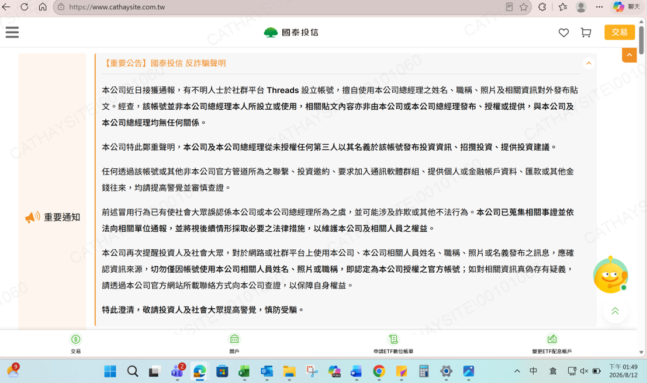Switch to Microsoft Edge on the taskbar

click(x=200, y=371)
